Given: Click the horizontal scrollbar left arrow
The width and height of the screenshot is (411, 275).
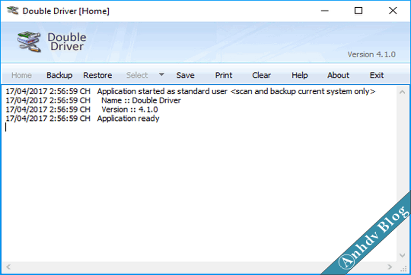Looking at the screenshot, I should (8, 267).
